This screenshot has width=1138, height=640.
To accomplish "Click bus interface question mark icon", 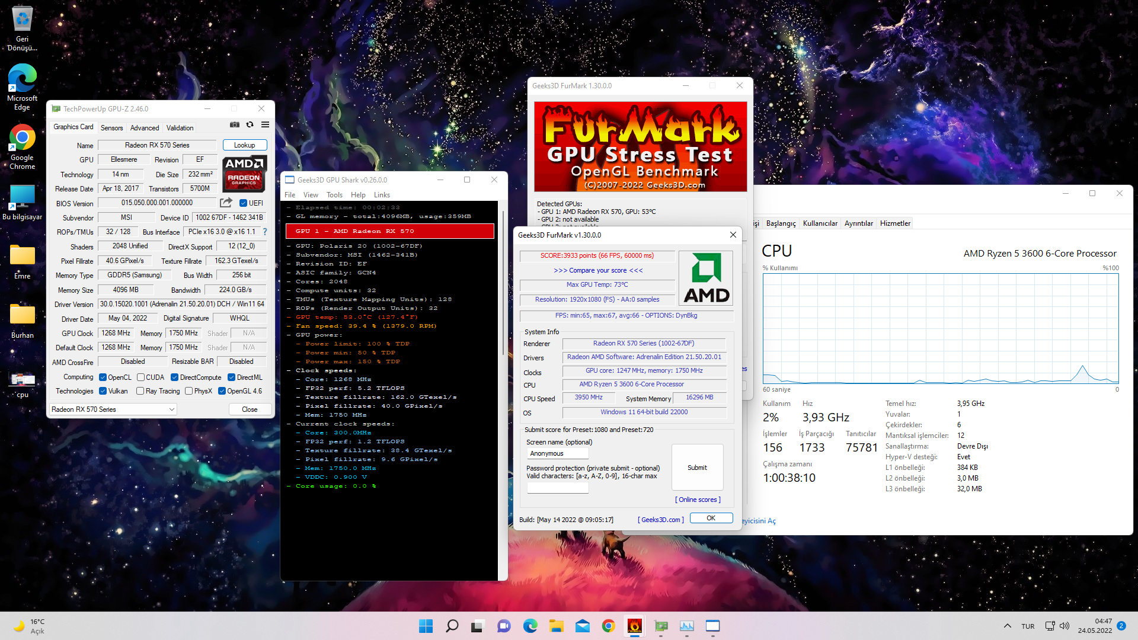I will tap(265, 232).
